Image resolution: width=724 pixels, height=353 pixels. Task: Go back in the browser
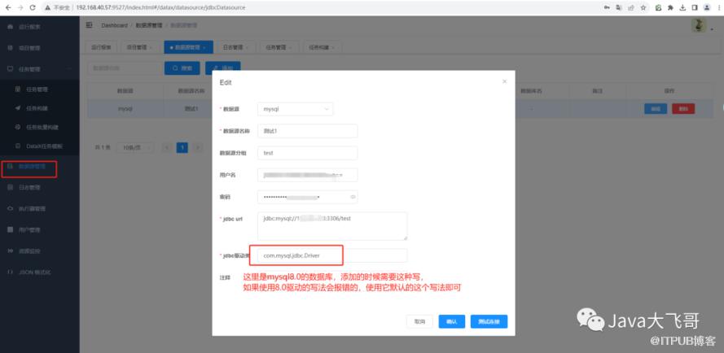tap(8, 8)
